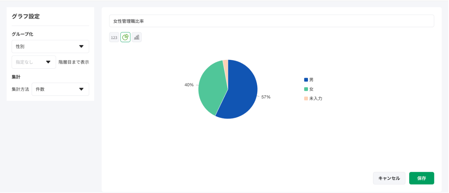Click the 未入力 legend label
The image size is (449, 193).
click(316, 99)
